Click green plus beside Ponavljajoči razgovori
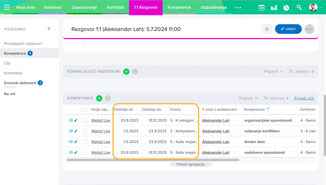 126,71
